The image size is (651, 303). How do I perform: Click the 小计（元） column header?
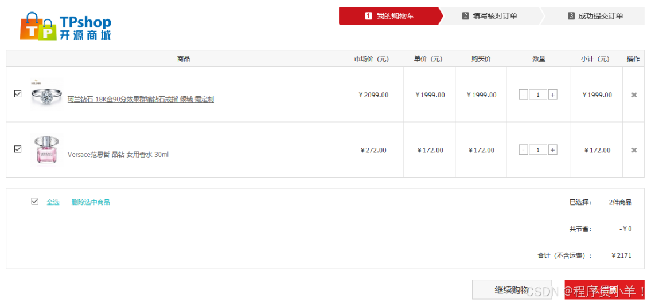tap(595, 59)
